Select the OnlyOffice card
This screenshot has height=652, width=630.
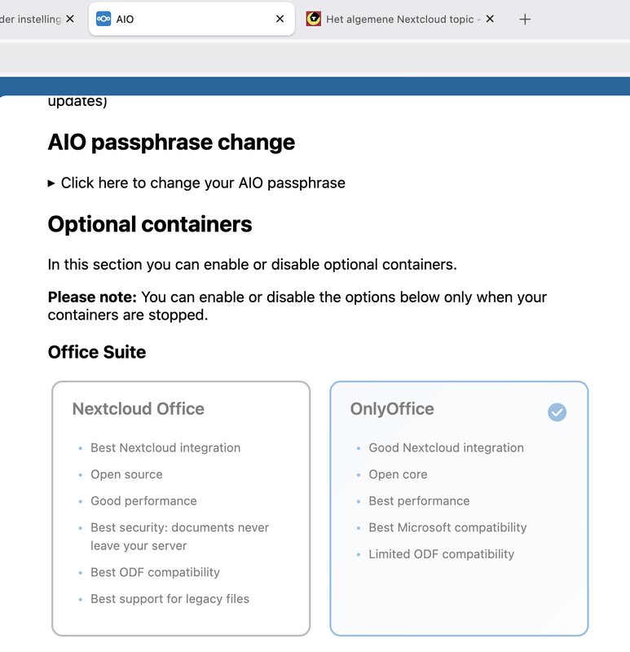[x=459, y=508]
